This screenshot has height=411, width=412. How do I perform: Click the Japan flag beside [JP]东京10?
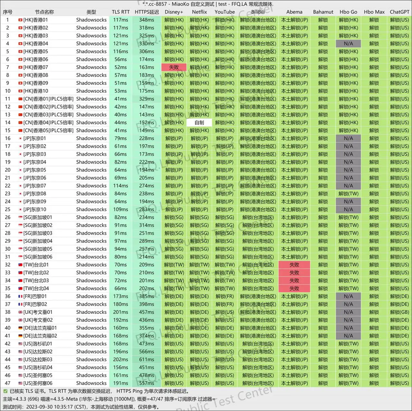point(20,210)
